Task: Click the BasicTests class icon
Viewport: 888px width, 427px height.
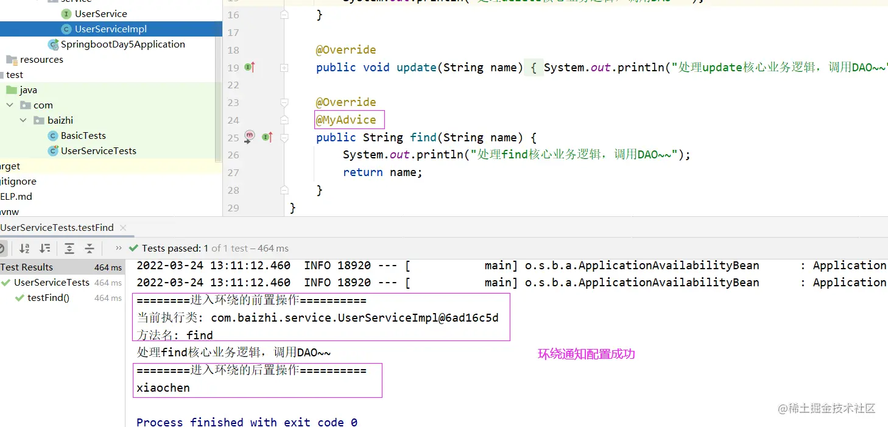Action: pos(53,135)
